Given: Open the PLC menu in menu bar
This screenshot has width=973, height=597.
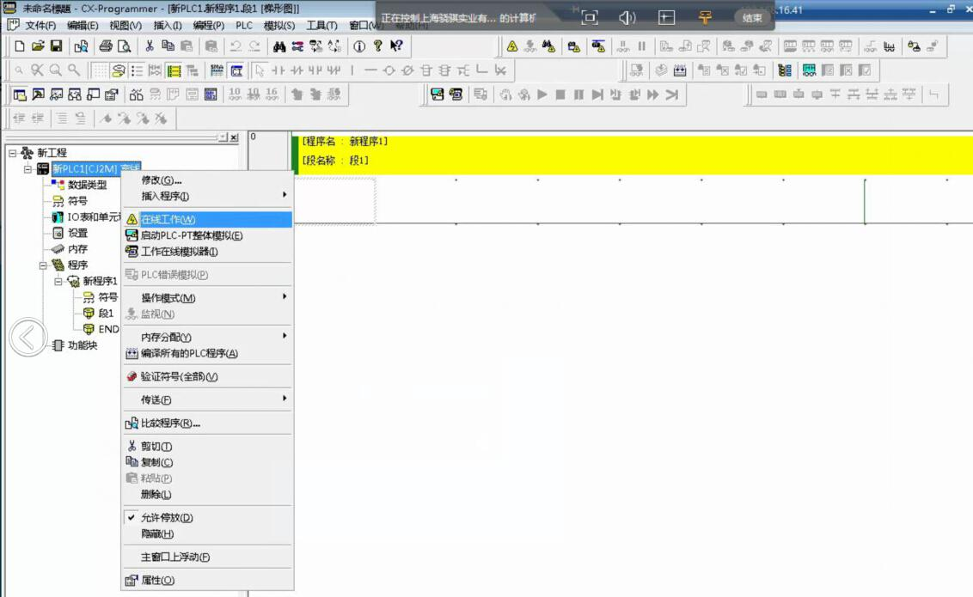Looking at the screenshot, I should [x=244, y=26].
